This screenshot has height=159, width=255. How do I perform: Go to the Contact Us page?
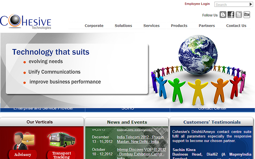click(236, 26)
